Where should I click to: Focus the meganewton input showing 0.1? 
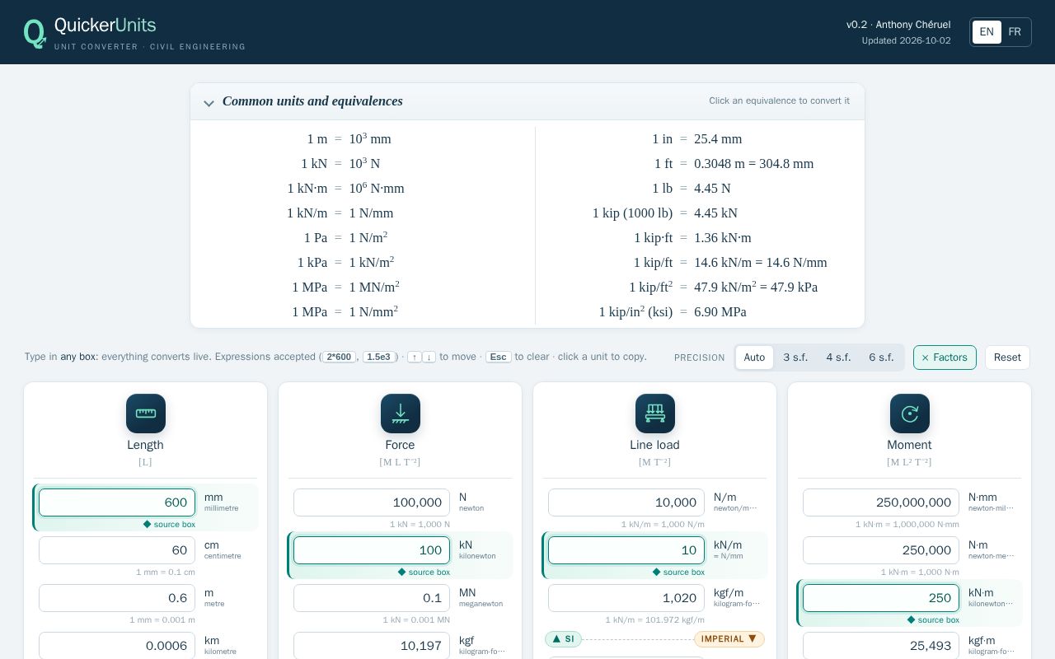372,598
